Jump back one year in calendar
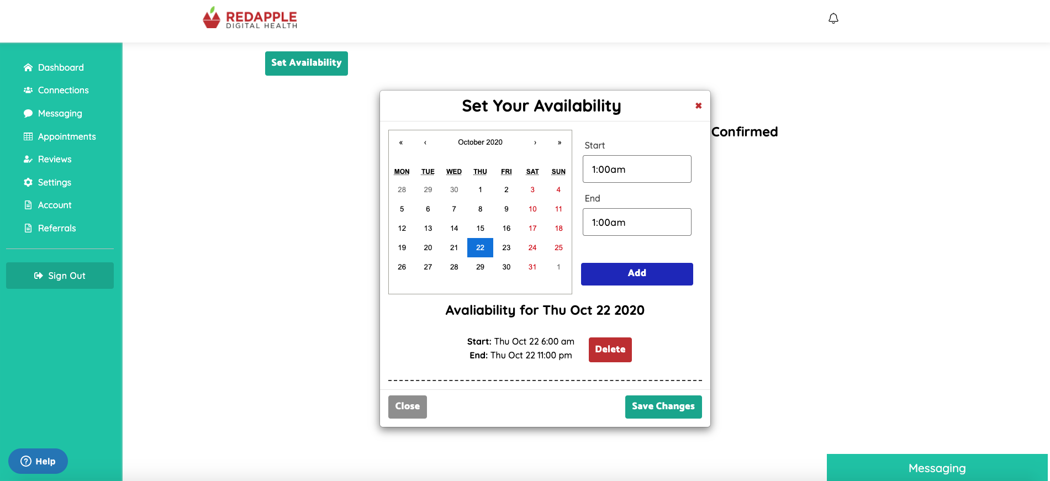The height and width of the screenshot is (481, 1050). [401, 142]
